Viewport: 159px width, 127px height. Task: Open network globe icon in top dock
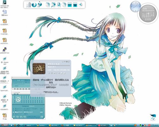[40, 5]
